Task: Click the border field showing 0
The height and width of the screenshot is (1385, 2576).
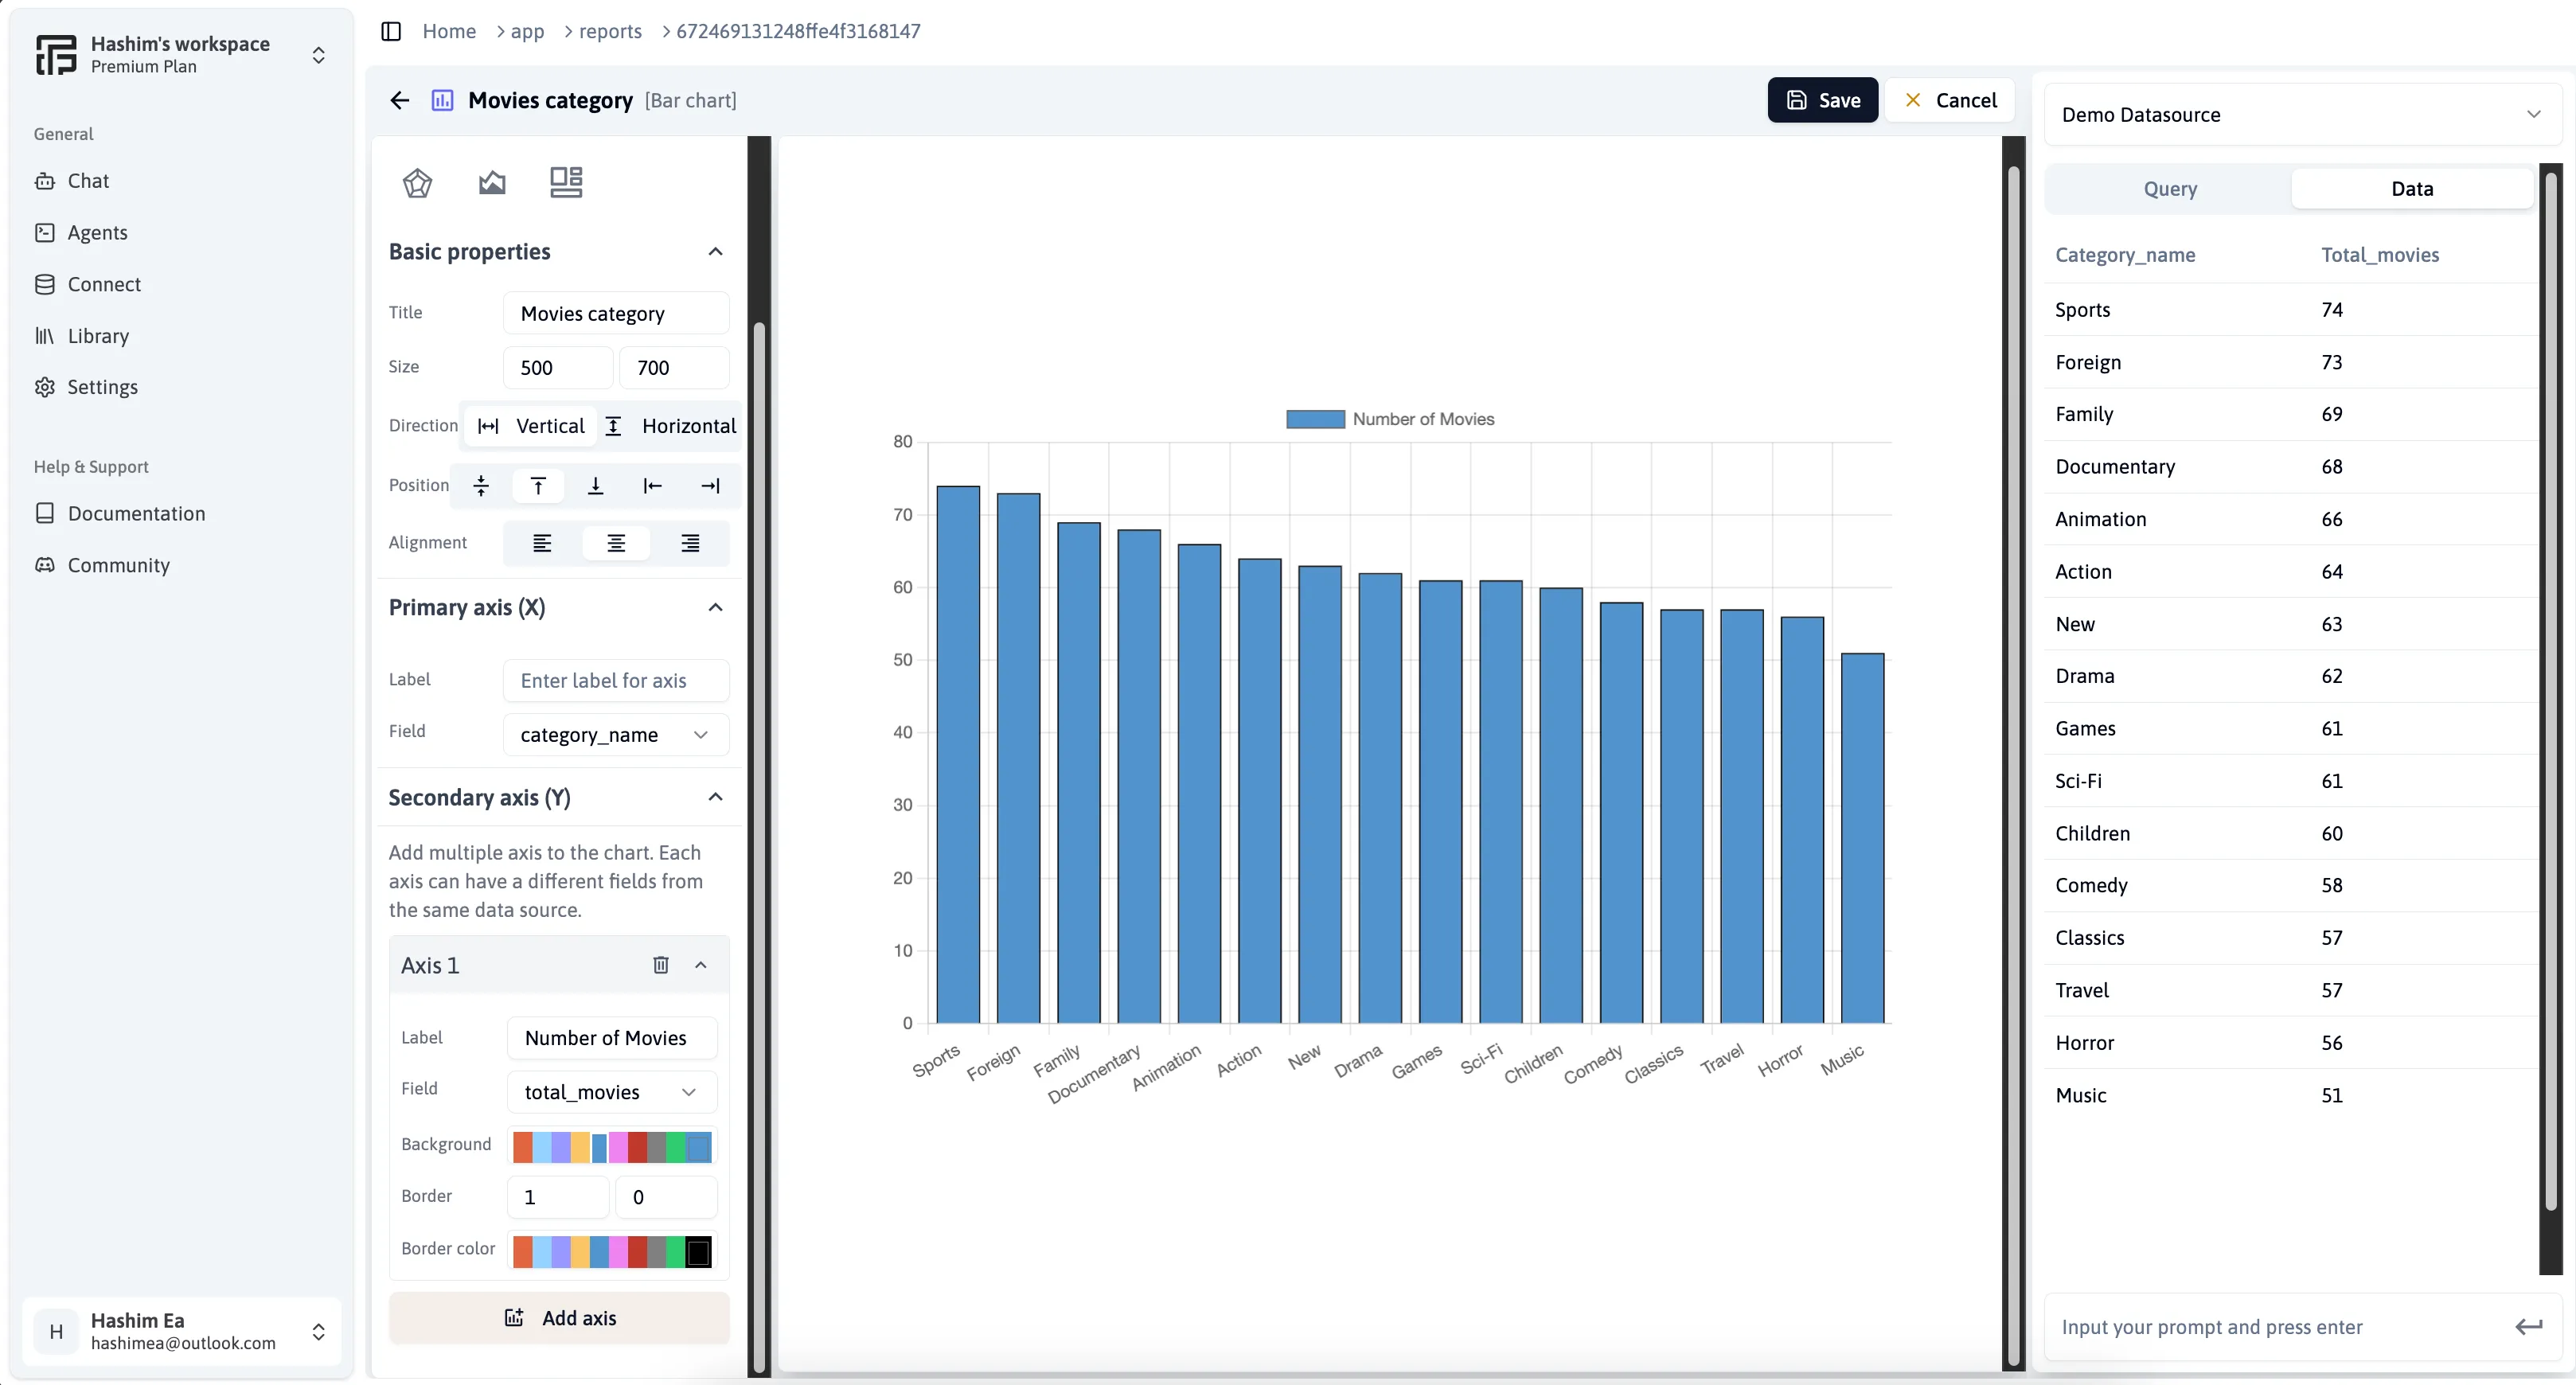Action: (666, 1197)
